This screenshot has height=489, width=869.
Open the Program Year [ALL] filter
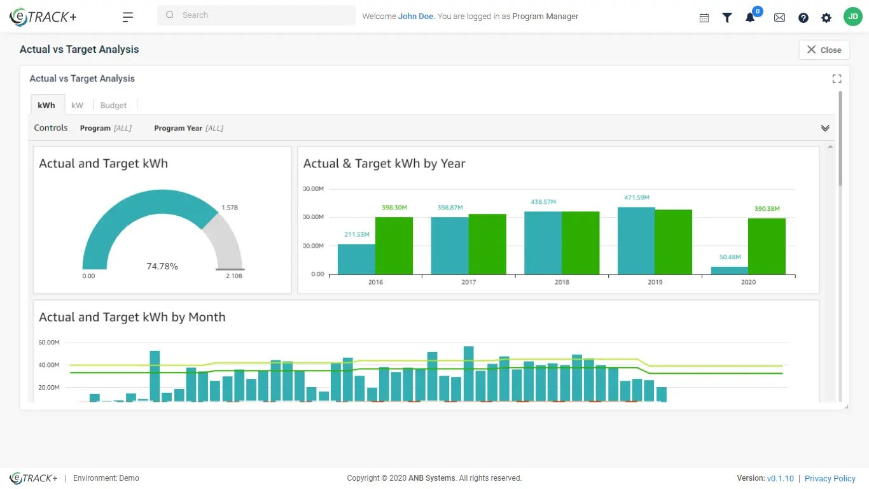[188, 128]
